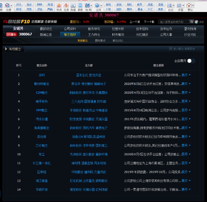The height and width of the screenshot is (202, 207).
Task: Open the C2M概念 concept link
Action: (x=42, y=93)
